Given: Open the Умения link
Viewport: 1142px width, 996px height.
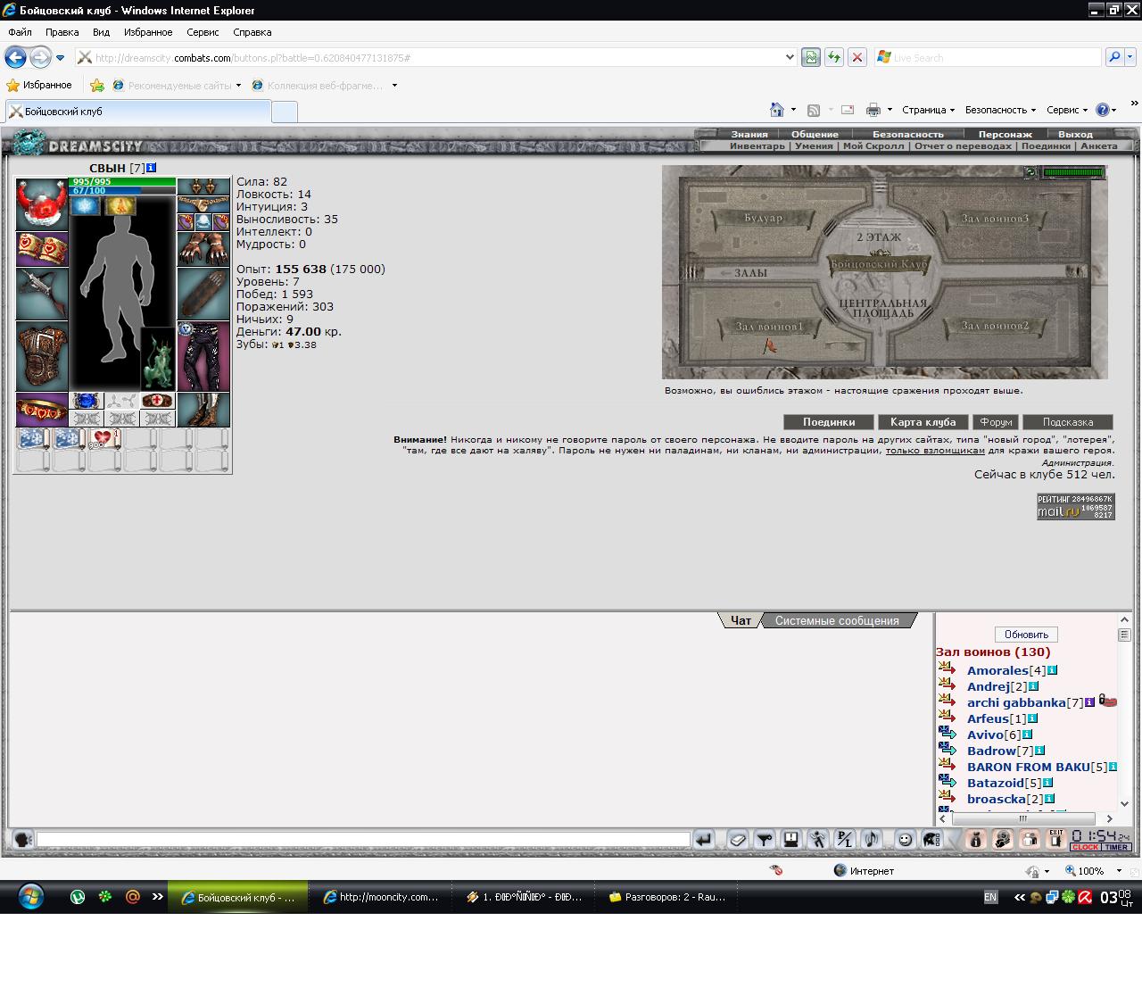Looking at the screenshot, I should (814, 145).
